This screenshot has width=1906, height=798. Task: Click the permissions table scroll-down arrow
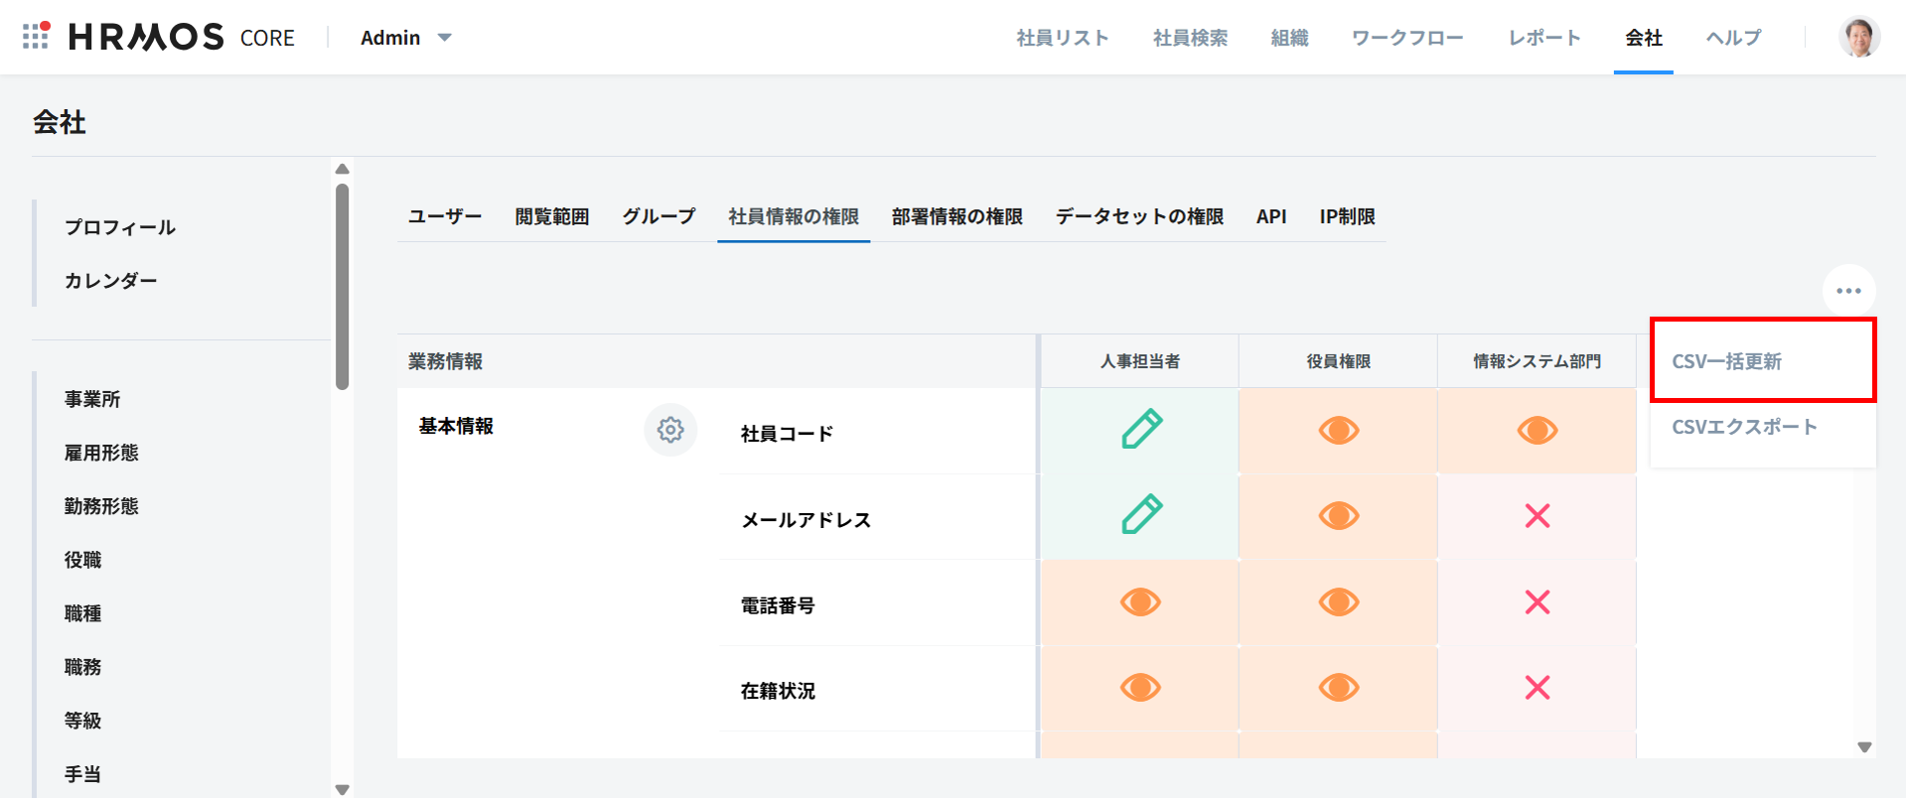click(x=1864, y=747)
